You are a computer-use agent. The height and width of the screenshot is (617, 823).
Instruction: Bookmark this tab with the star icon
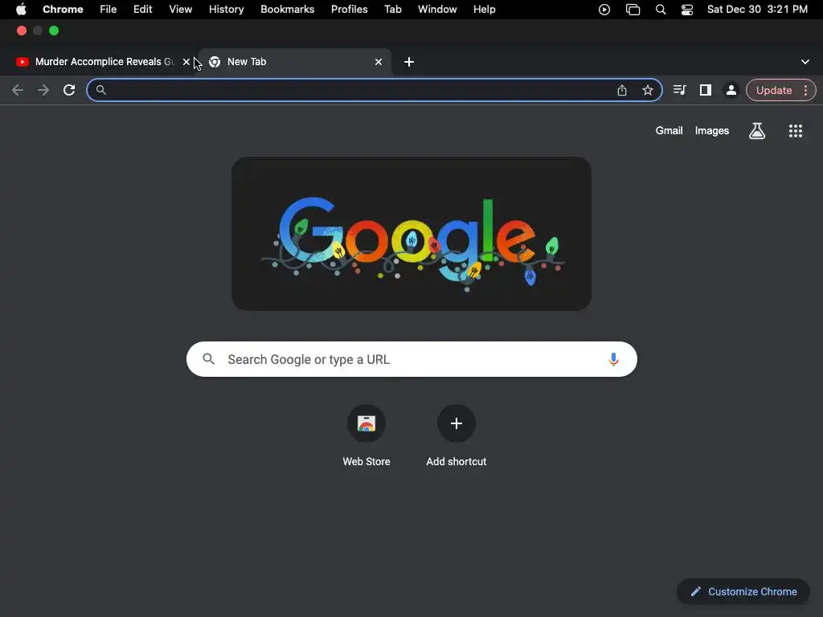coord(648,90)
